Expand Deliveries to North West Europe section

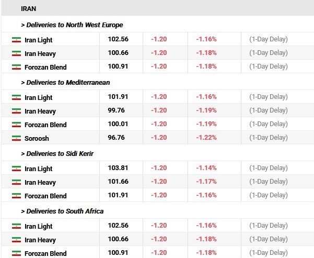click(x=72, y=25)
